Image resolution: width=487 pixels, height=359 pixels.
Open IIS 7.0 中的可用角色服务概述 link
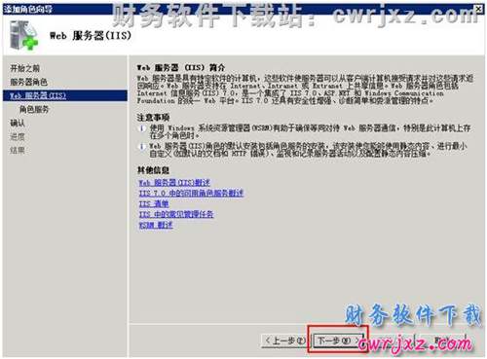pyautogui.click(x=191, y=193)
